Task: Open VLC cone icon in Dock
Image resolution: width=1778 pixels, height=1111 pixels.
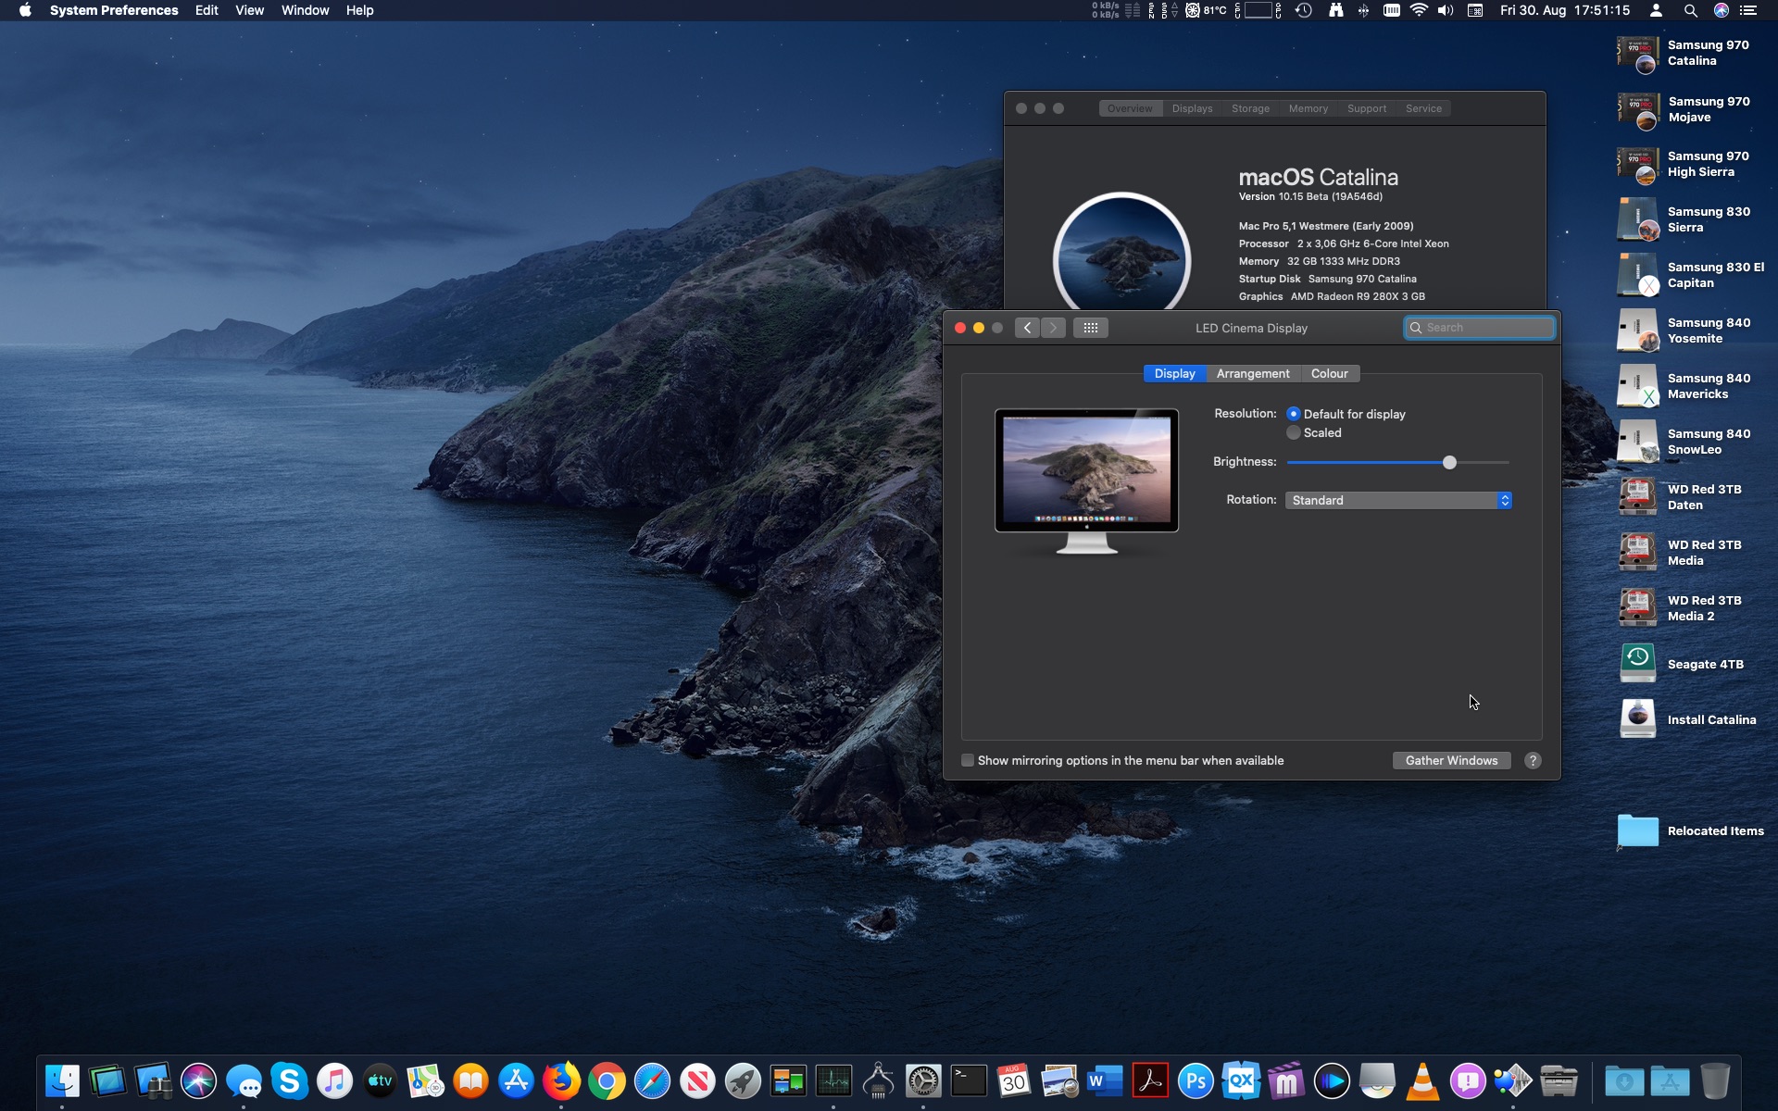Action: [x=1422, y=1080]
